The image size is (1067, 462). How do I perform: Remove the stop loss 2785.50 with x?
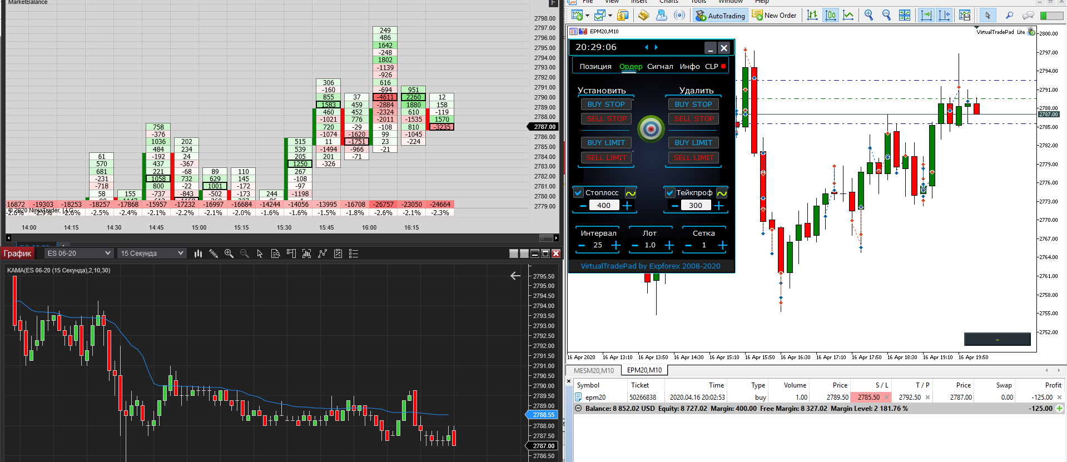click(886, 398)
